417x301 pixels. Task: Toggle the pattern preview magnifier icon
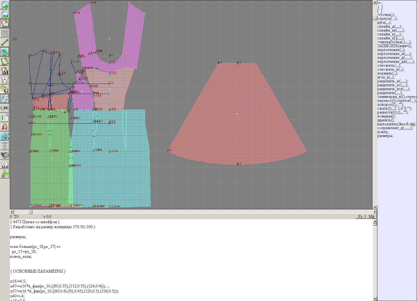click(x=5, y=23)
